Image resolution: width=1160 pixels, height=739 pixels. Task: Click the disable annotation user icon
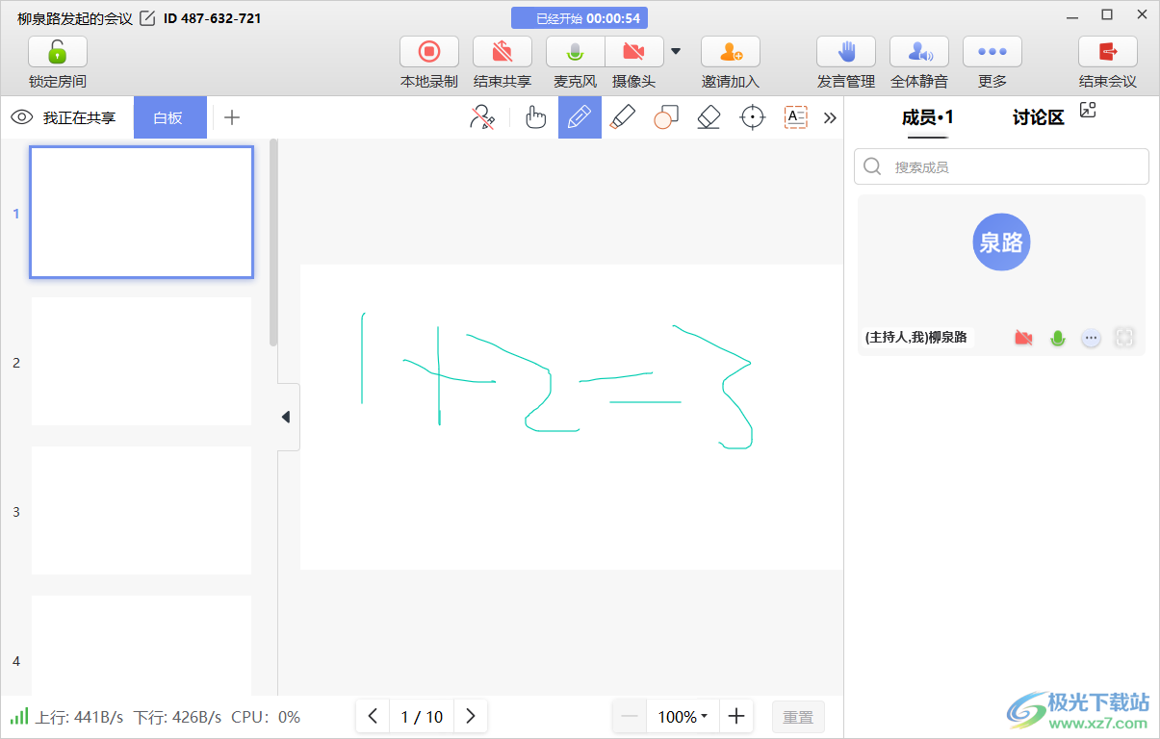(x=481, y=117)
